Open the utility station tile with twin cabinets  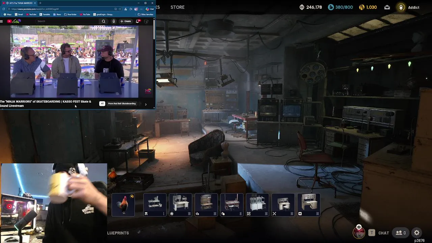click(258, 205)
